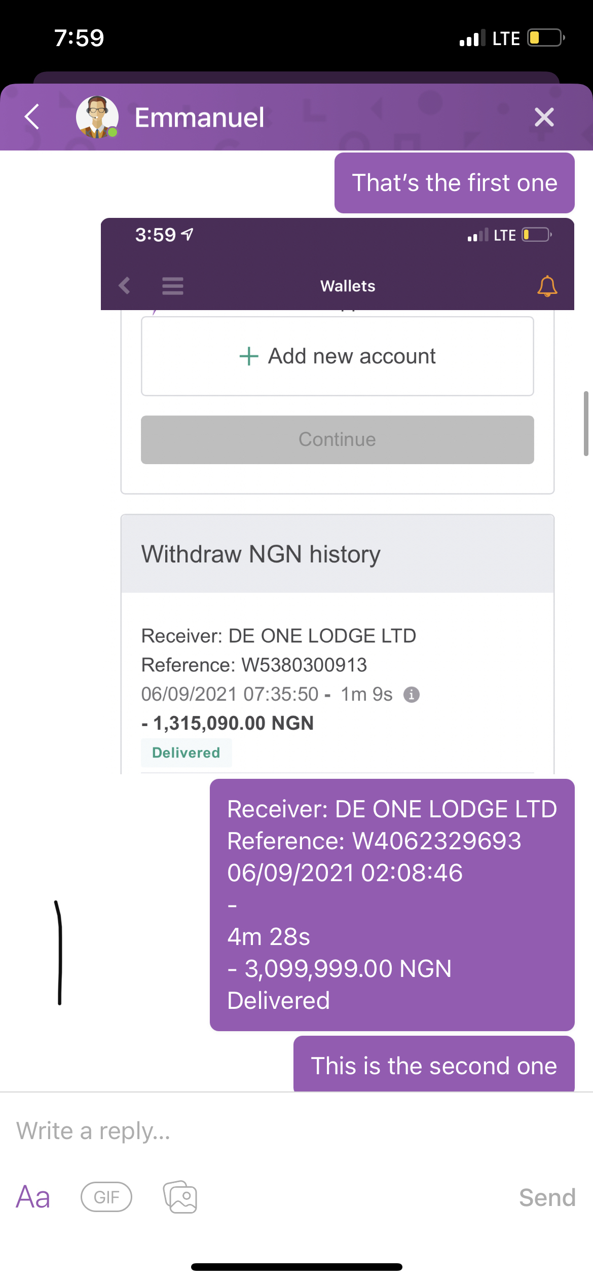The image size is (593, 1283).
Task: Open the image attachment picker
Action: 180,1197
